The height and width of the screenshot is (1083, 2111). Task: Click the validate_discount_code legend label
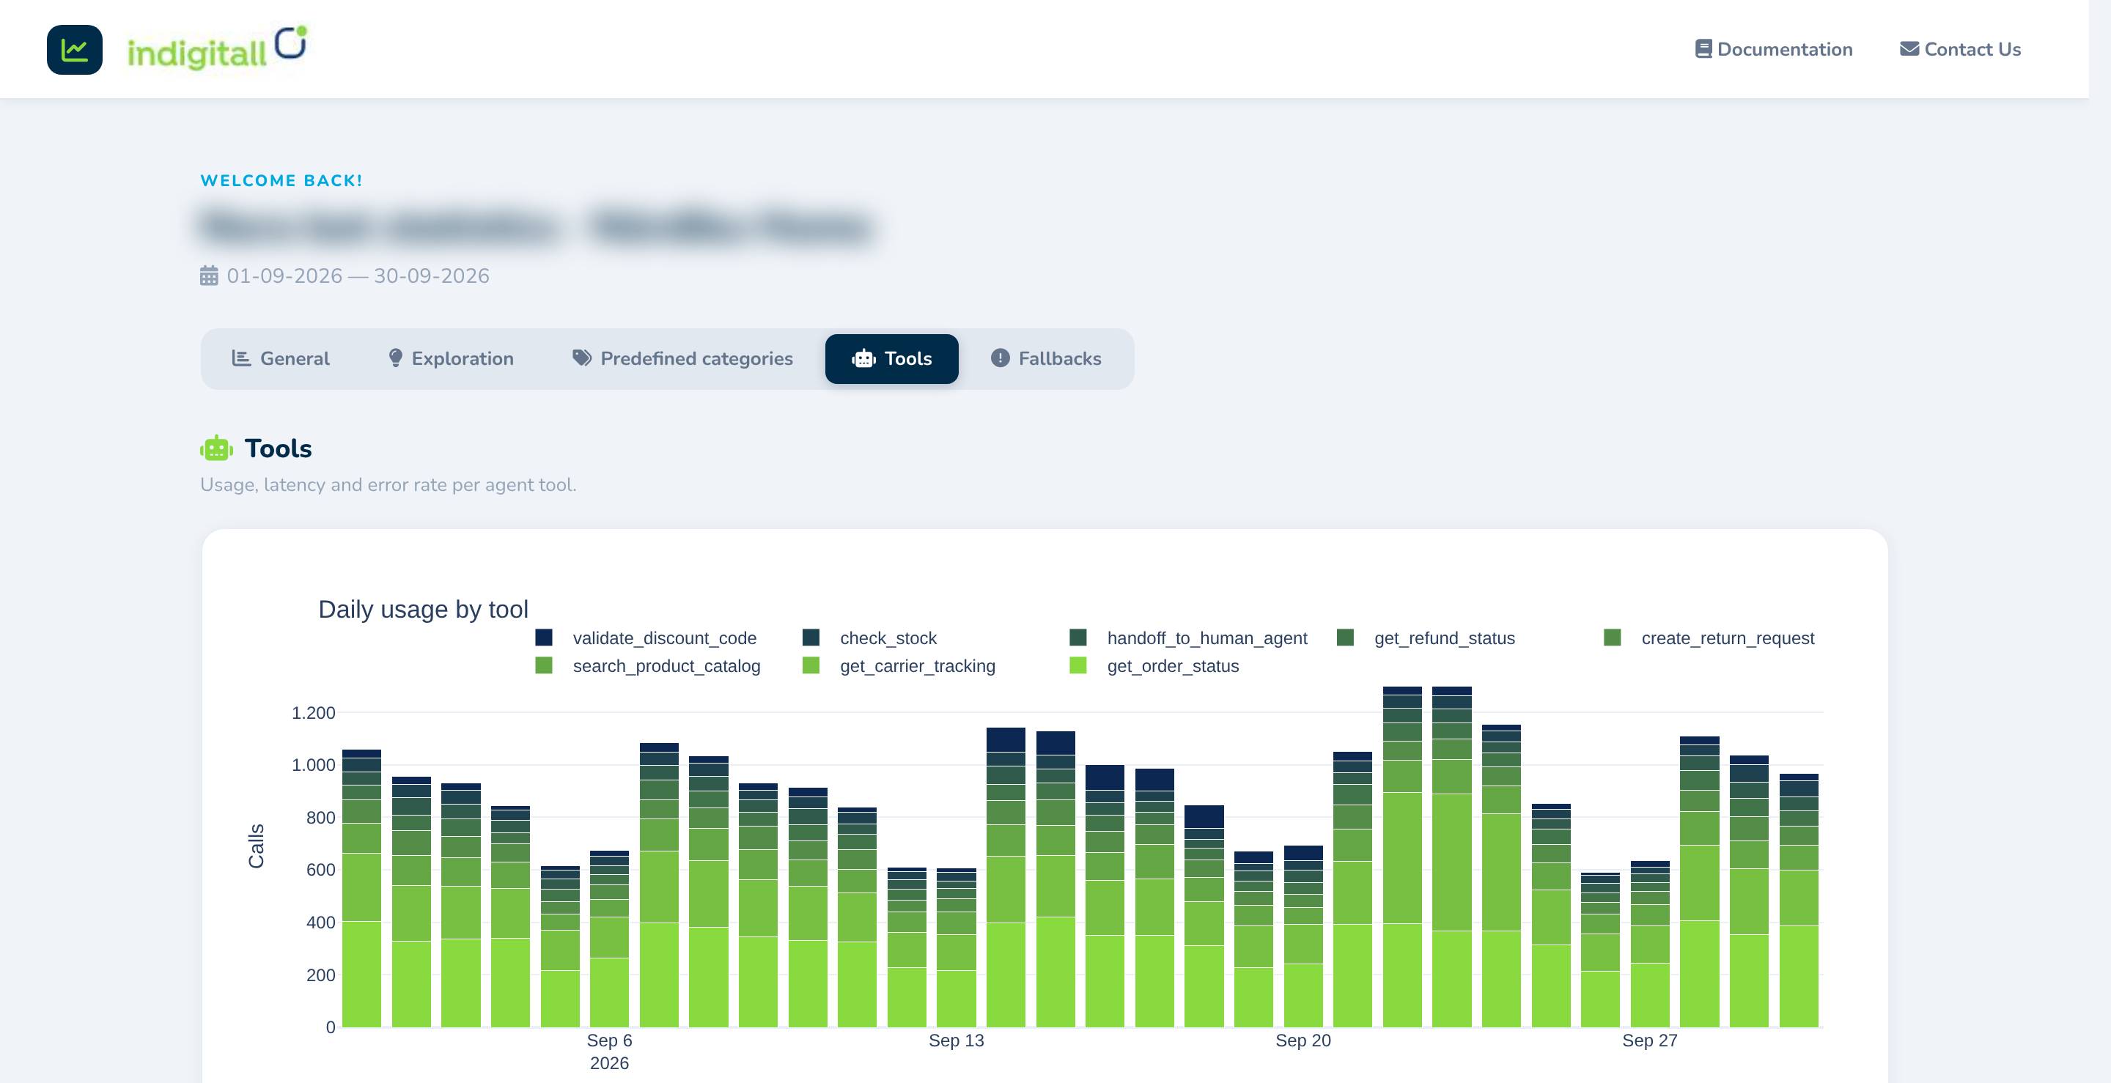point(665,638)
